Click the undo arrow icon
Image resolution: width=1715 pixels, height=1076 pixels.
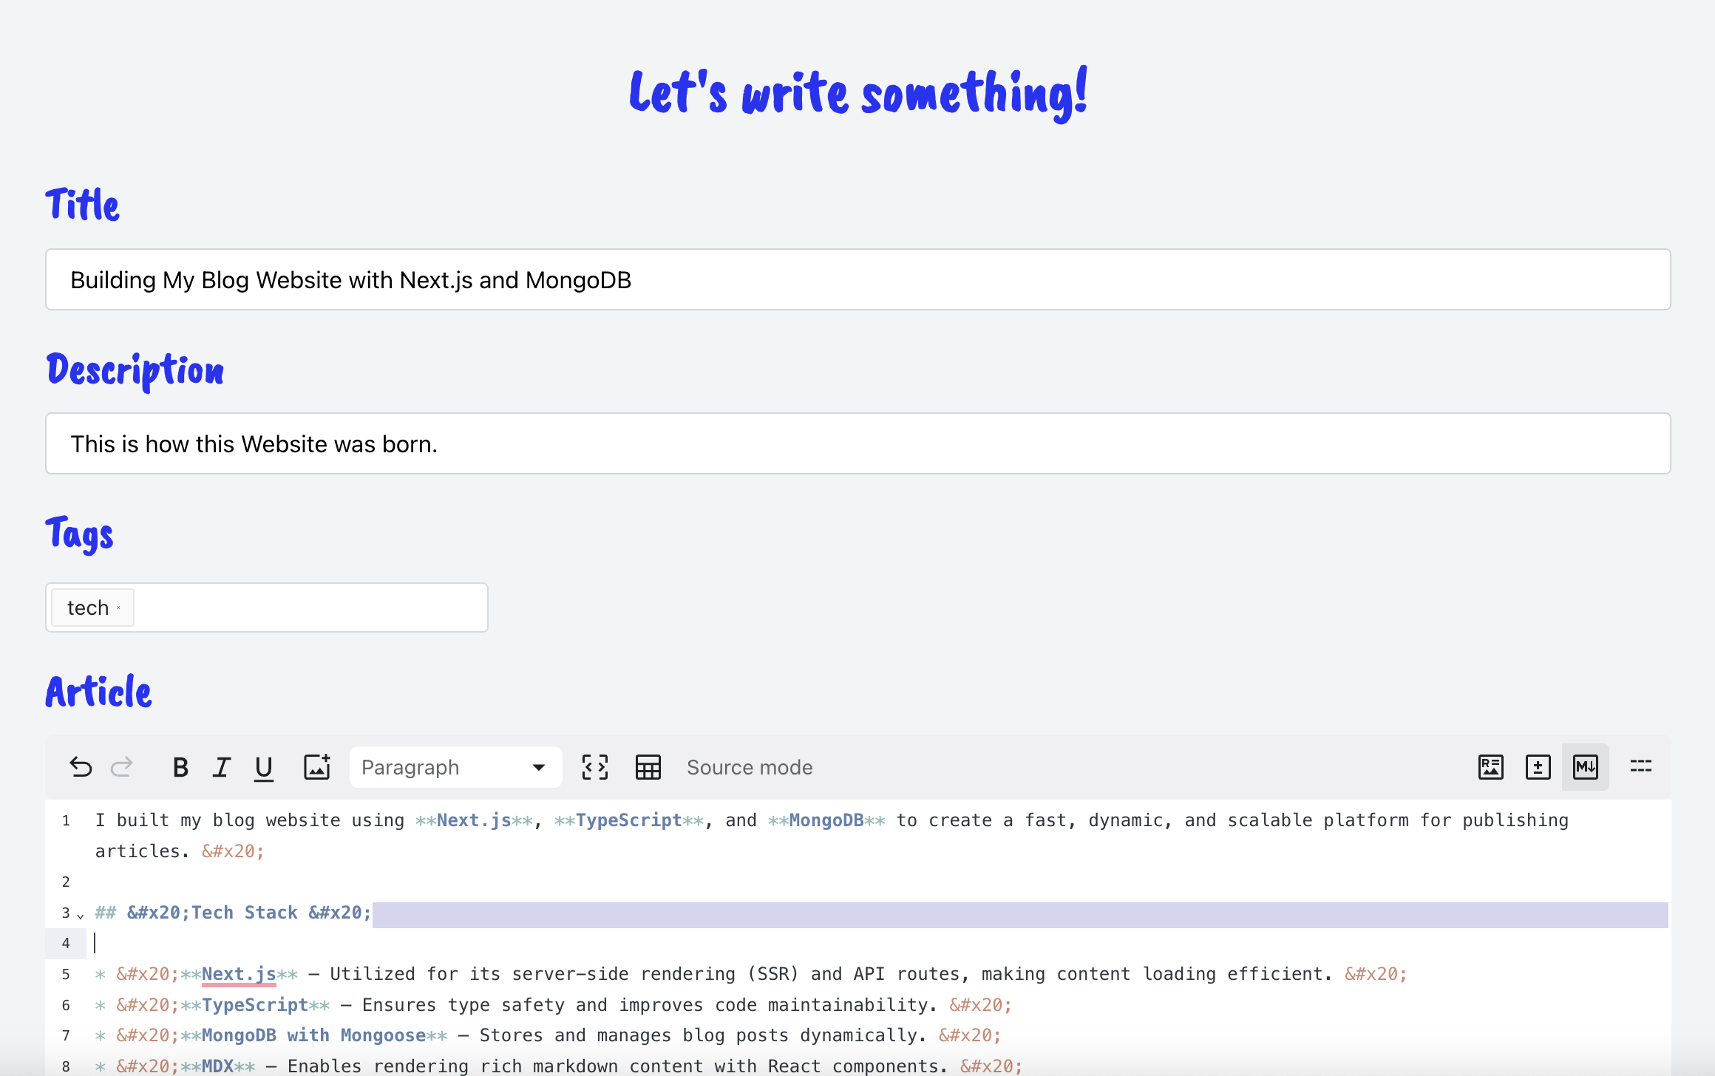coord(81,767)
